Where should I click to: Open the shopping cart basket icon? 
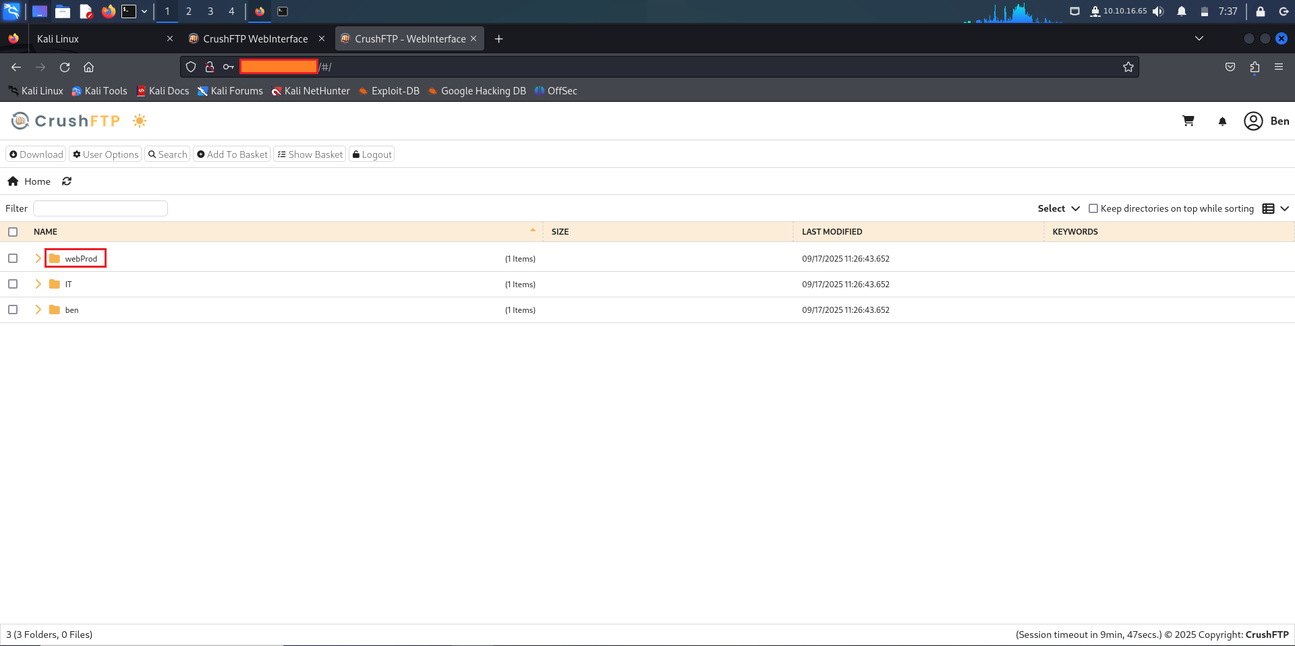pyautogui.click(x=1188, y=121)
